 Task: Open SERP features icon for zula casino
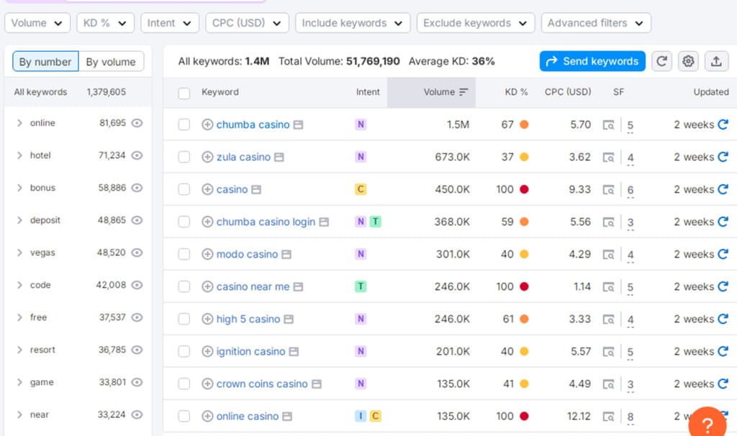(x=609, y=157)
